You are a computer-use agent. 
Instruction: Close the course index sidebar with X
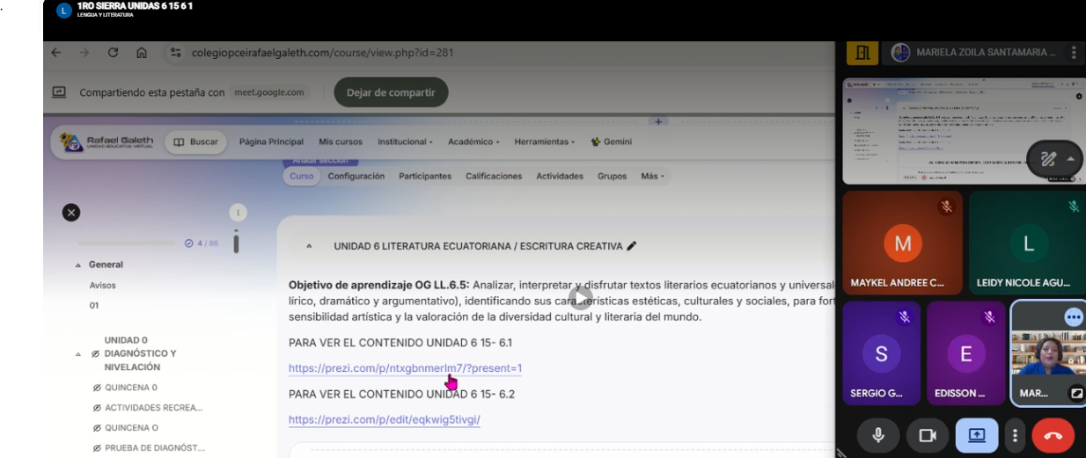pyautogui.click(x=71, y=212)
